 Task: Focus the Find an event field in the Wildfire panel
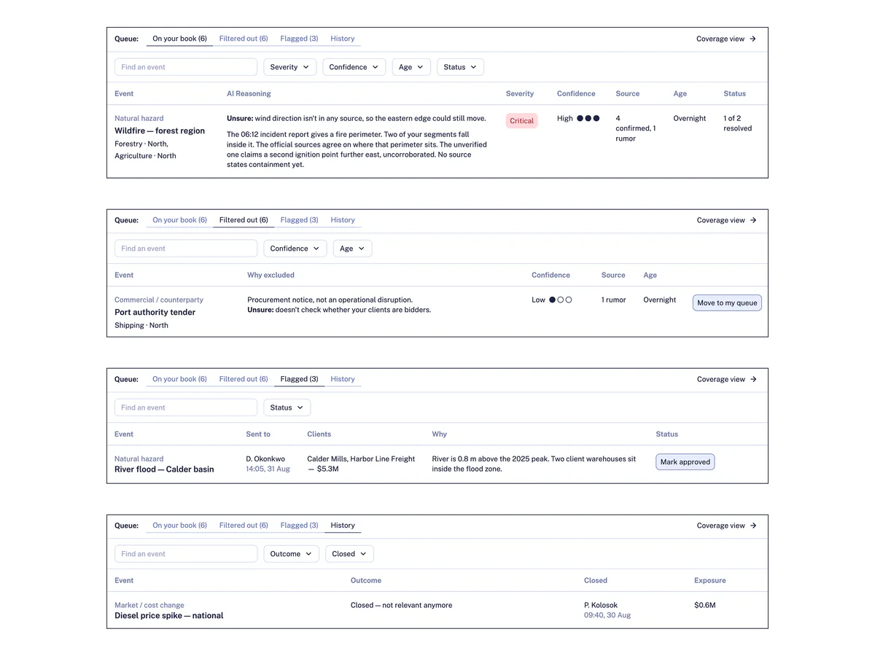tap(186, 67)
